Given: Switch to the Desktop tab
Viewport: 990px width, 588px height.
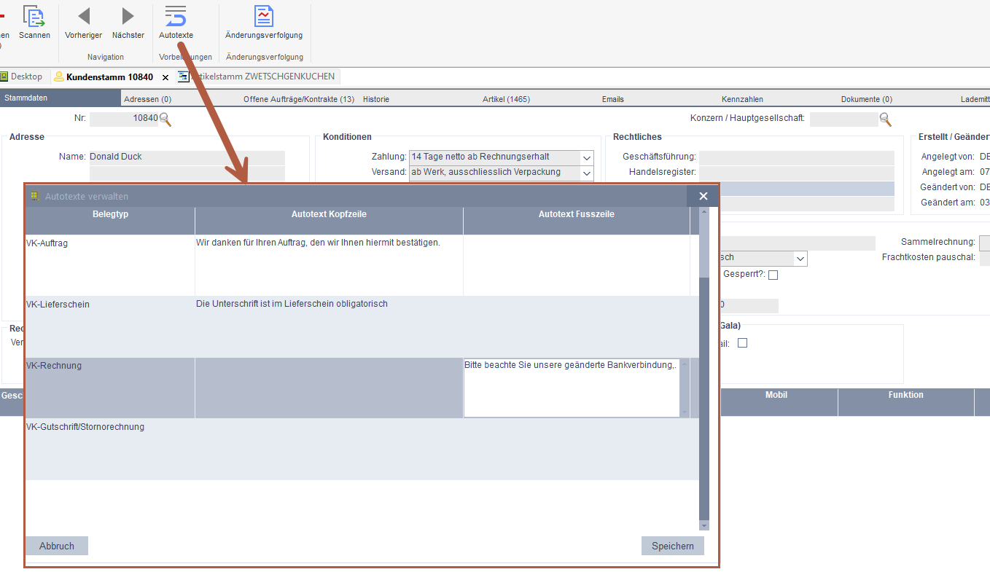Looking at the screenshot, I should 22,77.
